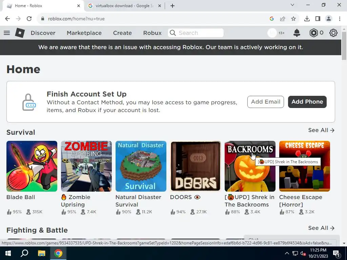
Task: Open Chrome's three-dot menu
Action: click(x=340, y=19)
